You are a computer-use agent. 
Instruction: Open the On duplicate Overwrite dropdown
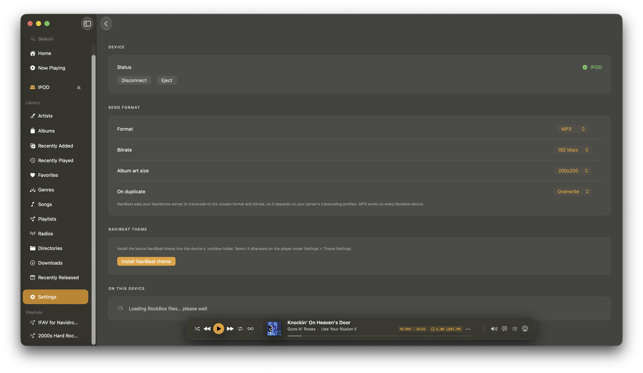tap(573, 192)
